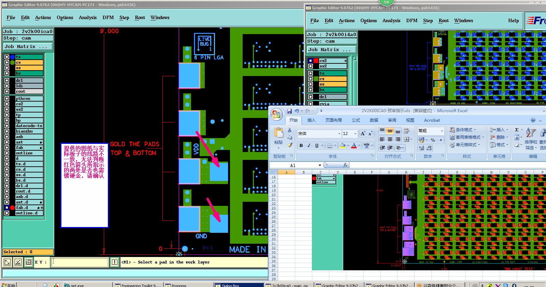Apply middle vertical alignment in Excel
This screenshot has height=287, width=546.
(x=390, y=131)
